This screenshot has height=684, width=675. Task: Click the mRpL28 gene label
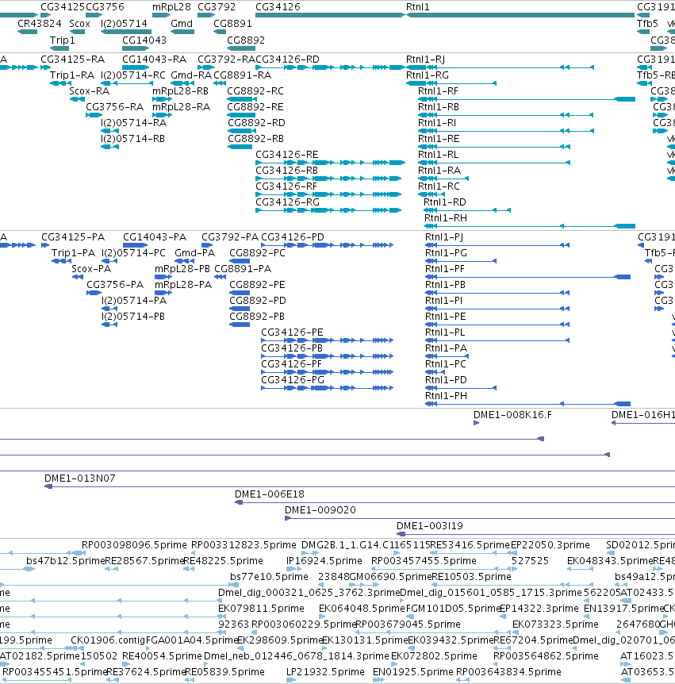[x=171, y=7]
